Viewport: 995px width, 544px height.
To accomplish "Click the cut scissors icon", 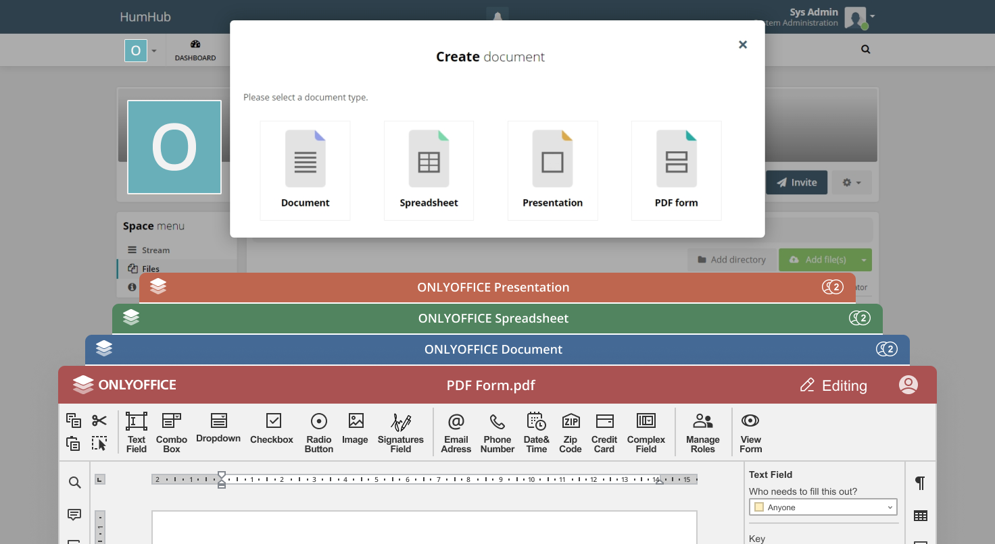I will click(99, 420).
